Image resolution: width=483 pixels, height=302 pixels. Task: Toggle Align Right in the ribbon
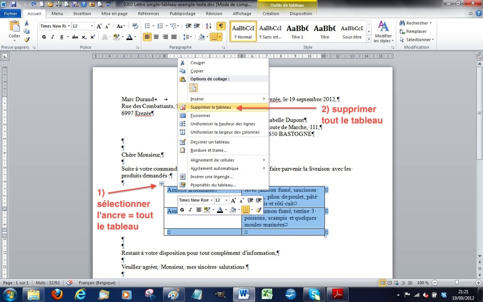165,37
